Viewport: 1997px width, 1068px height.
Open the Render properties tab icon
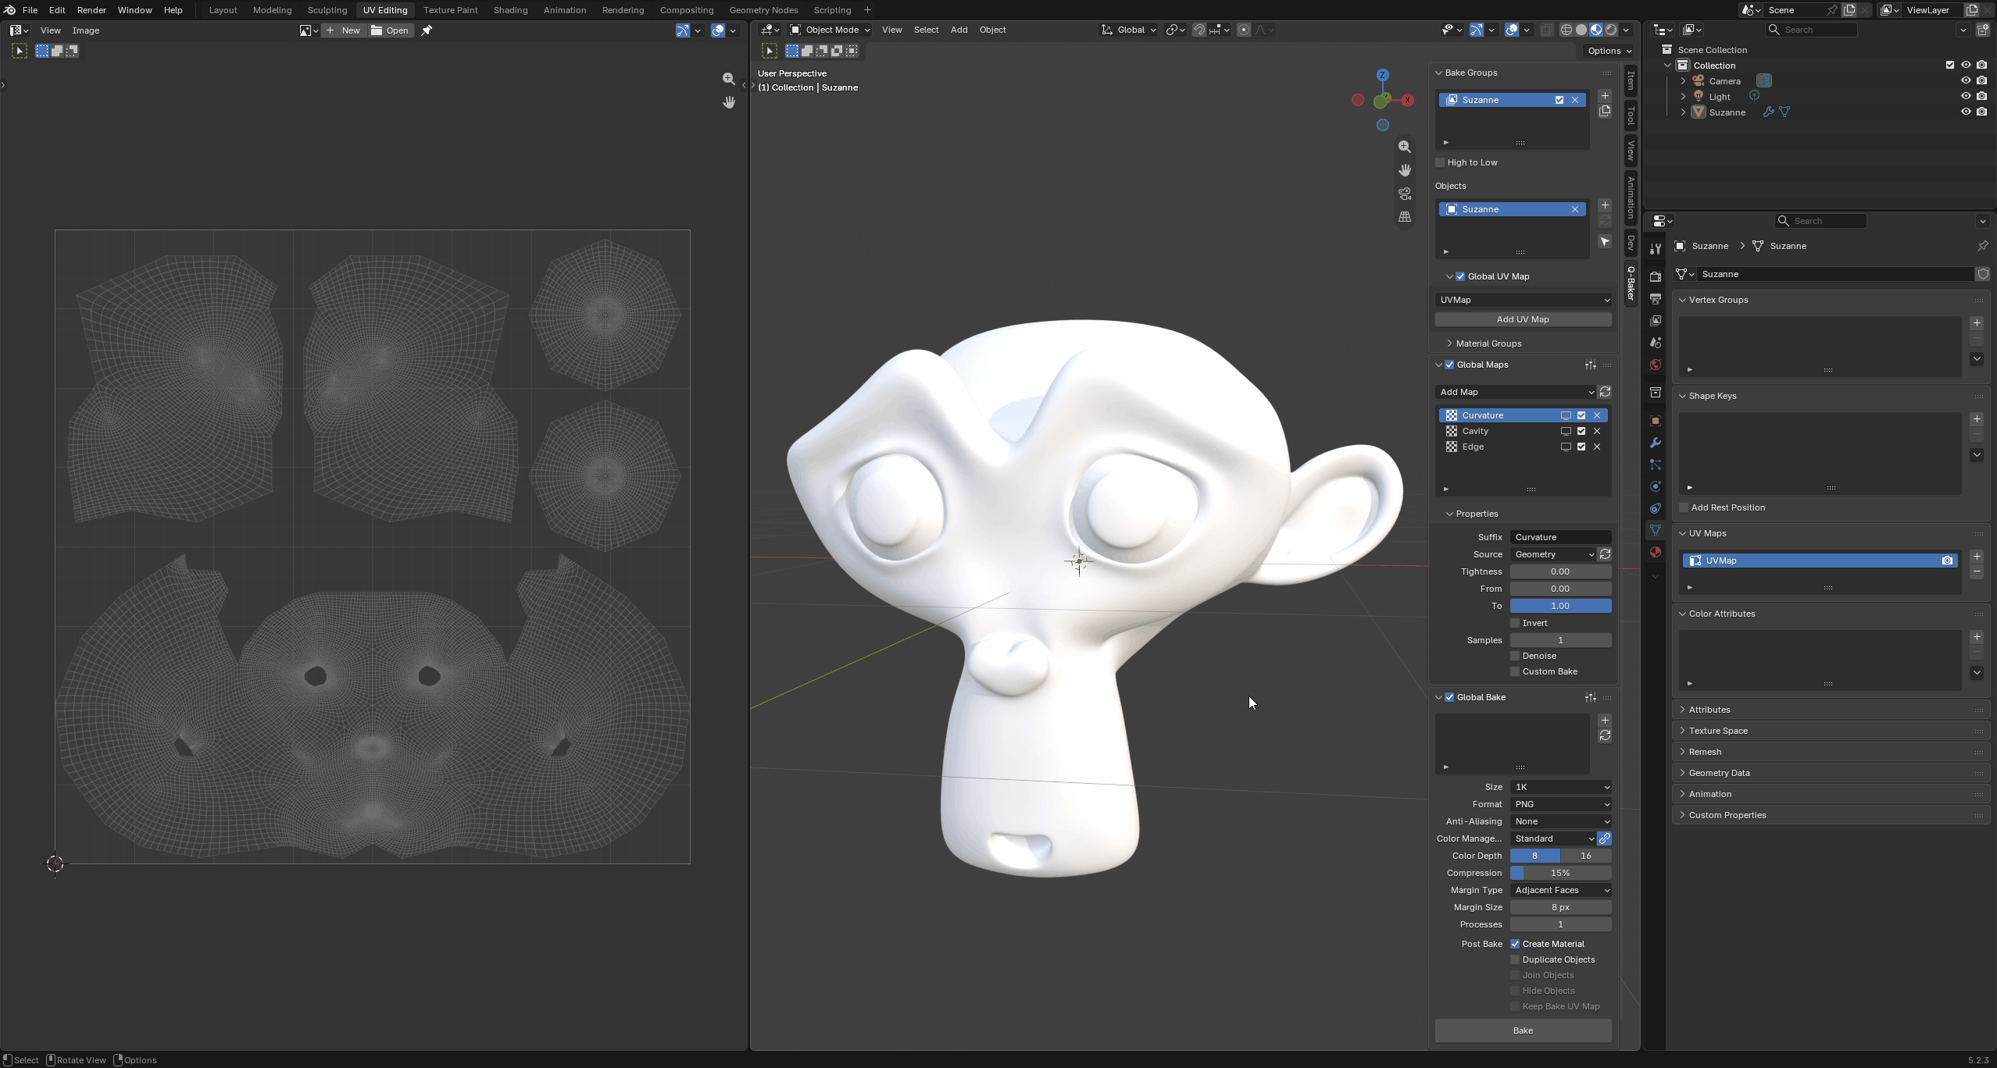(x=1655, y=277)
